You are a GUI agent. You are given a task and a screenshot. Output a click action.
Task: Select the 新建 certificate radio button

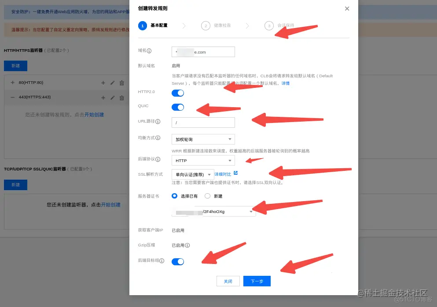coord(207,196)
